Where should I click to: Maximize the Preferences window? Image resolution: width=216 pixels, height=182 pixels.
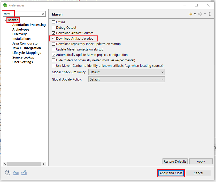196,5
